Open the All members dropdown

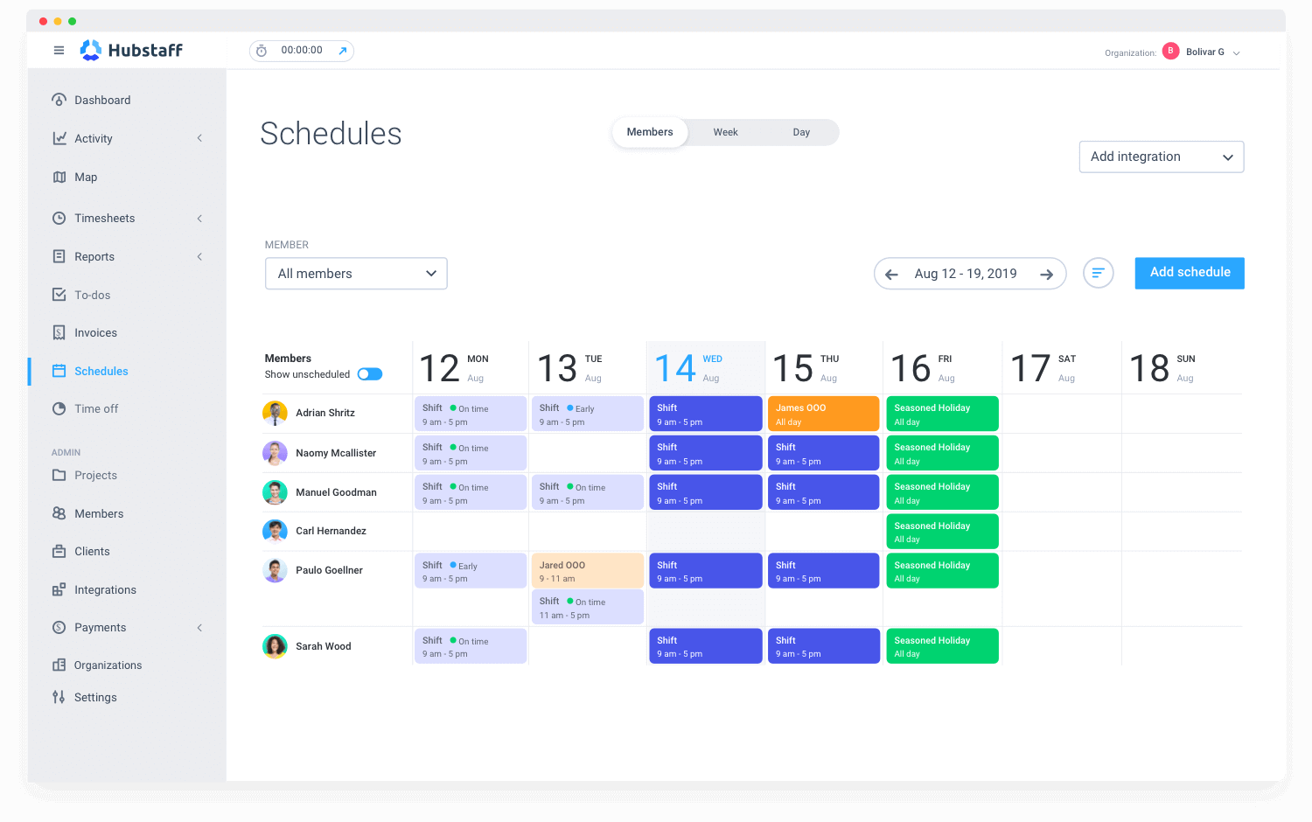click(x=355, y=273)
